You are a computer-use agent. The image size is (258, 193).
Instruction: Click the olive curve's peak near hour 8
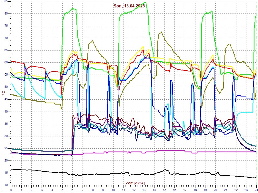pyautogui.click(x=93, y=41)
